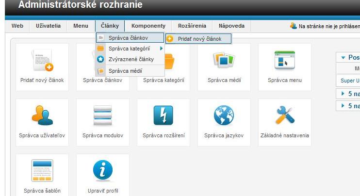The height and width of the screenshot is (196, 360).
Task: Expand the Správca kategórií submenu item
Action: click(130, 49)
